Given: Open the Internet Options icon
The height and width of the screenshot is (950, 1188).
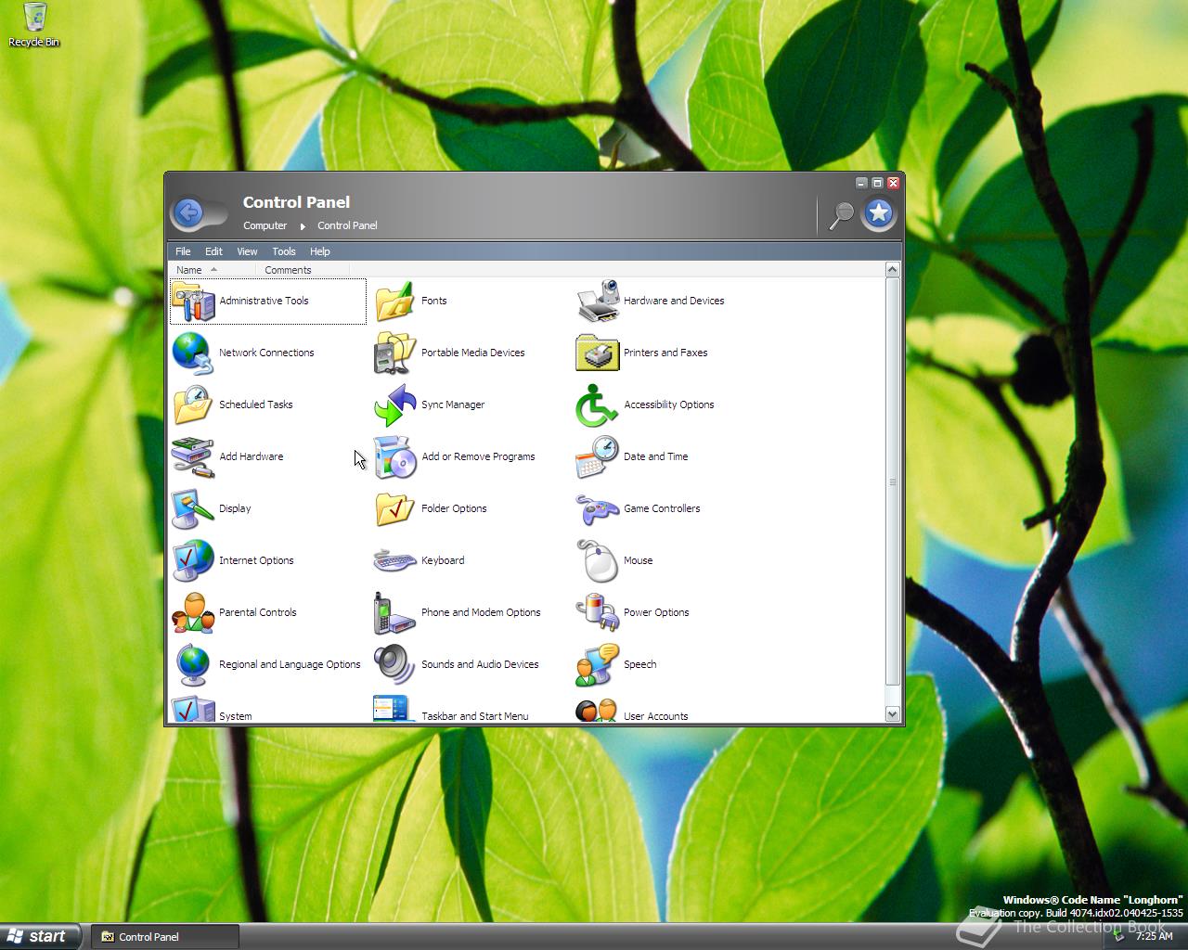Looking at the screenshot, I should tap(193, 561).
